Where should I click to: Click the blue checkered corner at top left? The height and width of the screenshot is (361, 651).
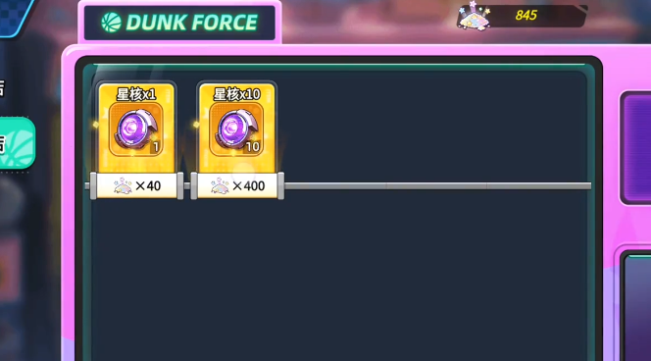click(15, 17)
